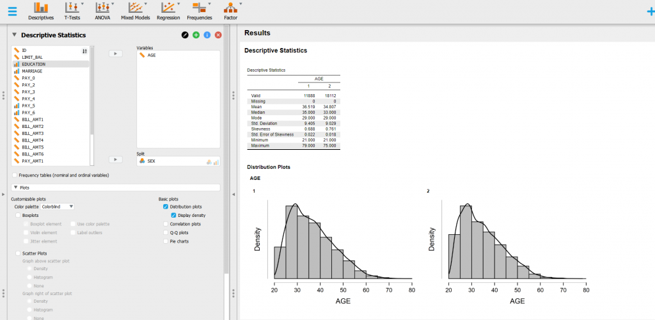Select the ID variable
Viewport: 655px width, 320px height.
tap(51, 50)
